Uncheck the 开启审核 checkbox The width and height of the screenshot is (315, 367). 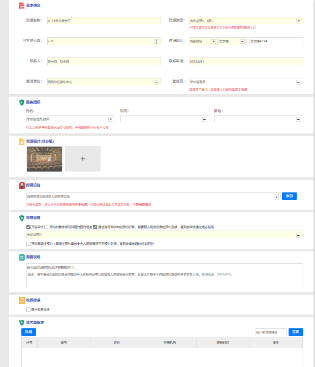[x=28, y=227]
